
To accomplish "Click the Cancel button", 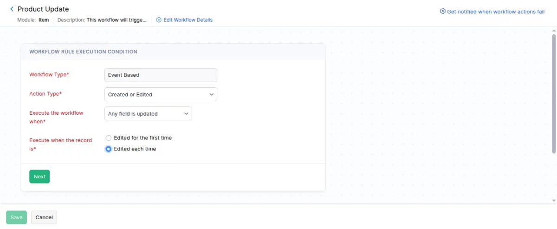I will [x=44, y=217].
